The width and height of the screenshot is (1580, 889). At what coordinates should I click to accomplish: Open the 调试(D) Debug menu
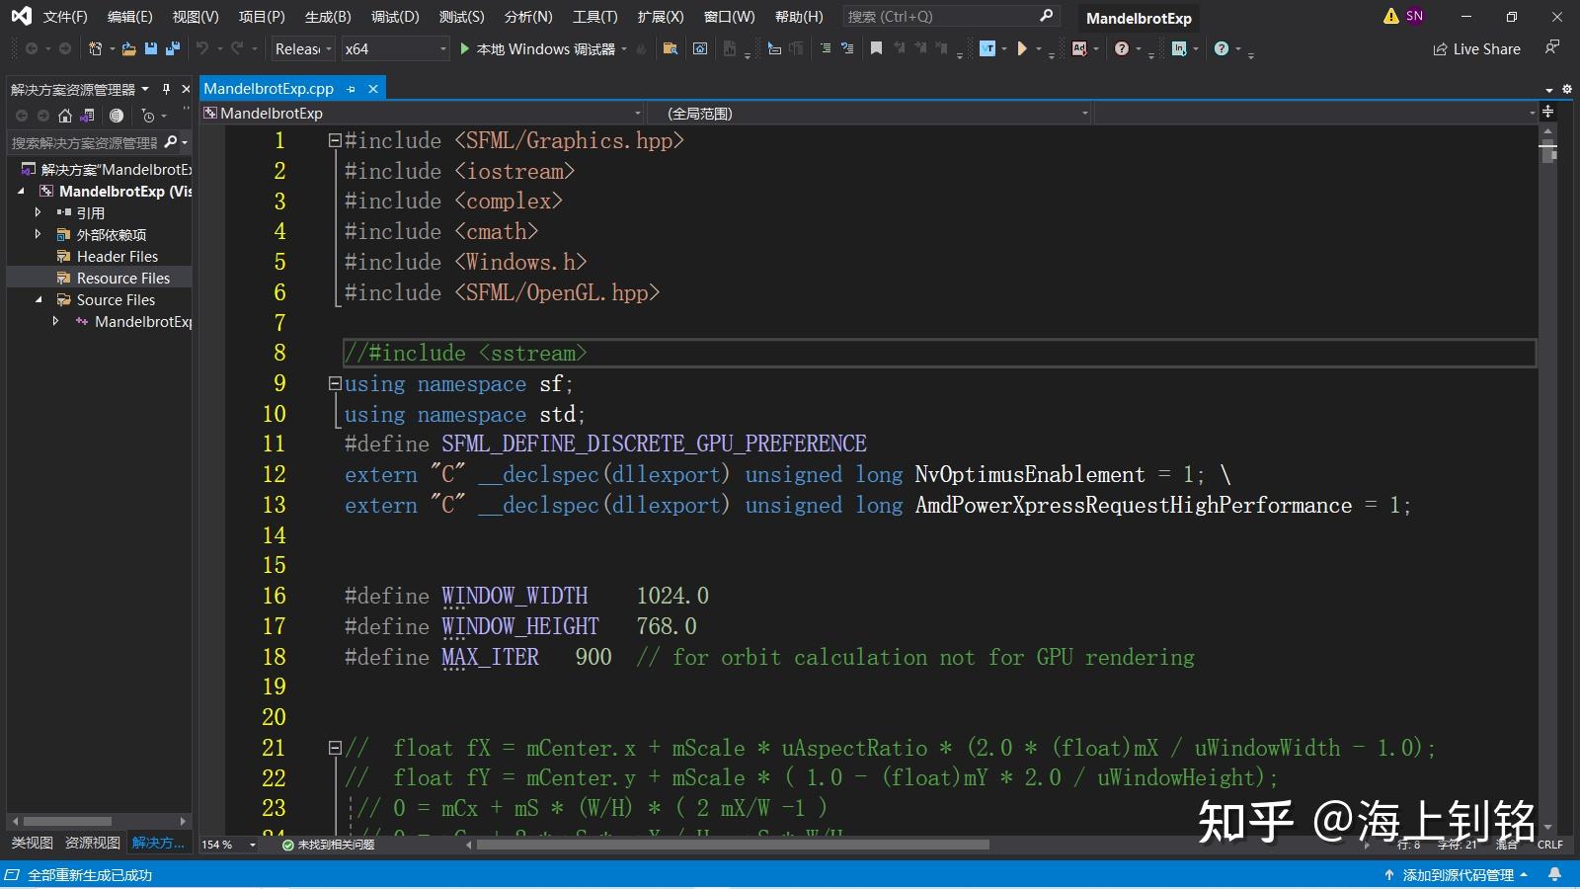tap(395, 17)
